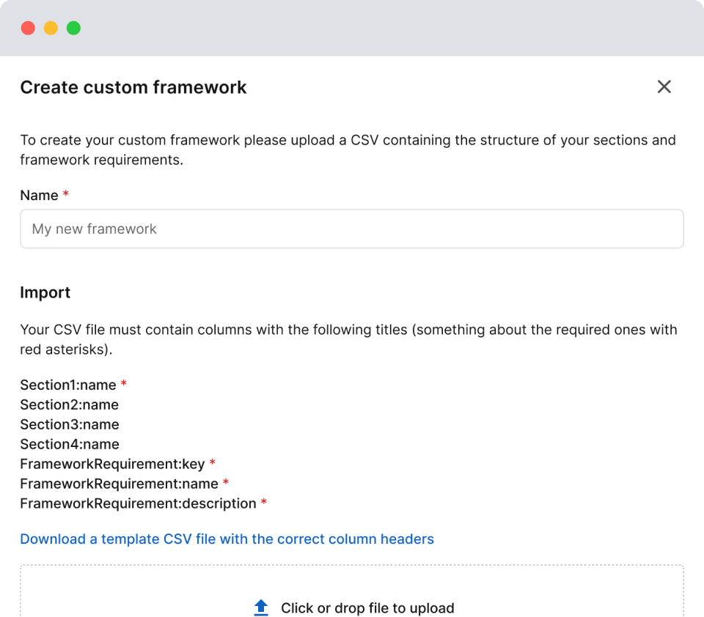Image resolution: width=704 pixels, height=617 pixels.
Task: Select the 'Section3:name' column title
Action: pos(69,424)
